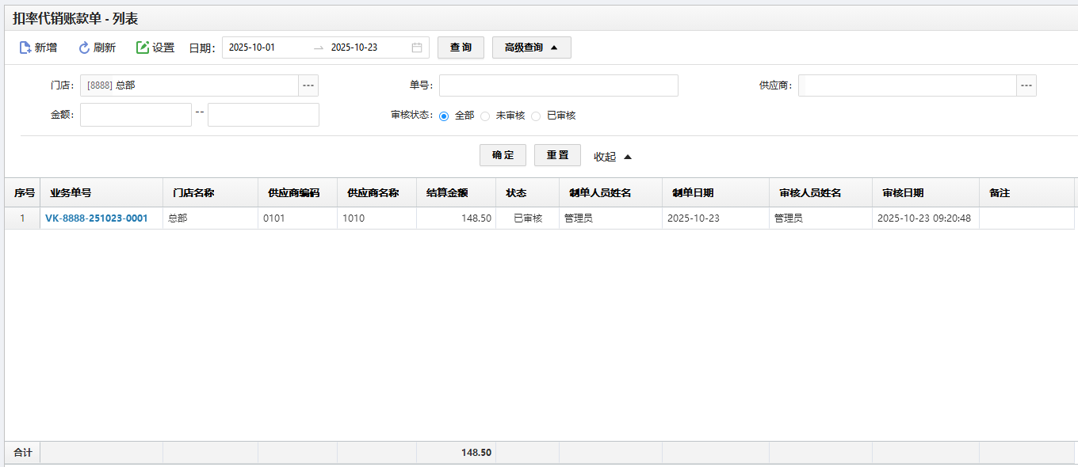Sort by 结算金额 column header
Screen dimensions: 1078x467
(447, 192)
